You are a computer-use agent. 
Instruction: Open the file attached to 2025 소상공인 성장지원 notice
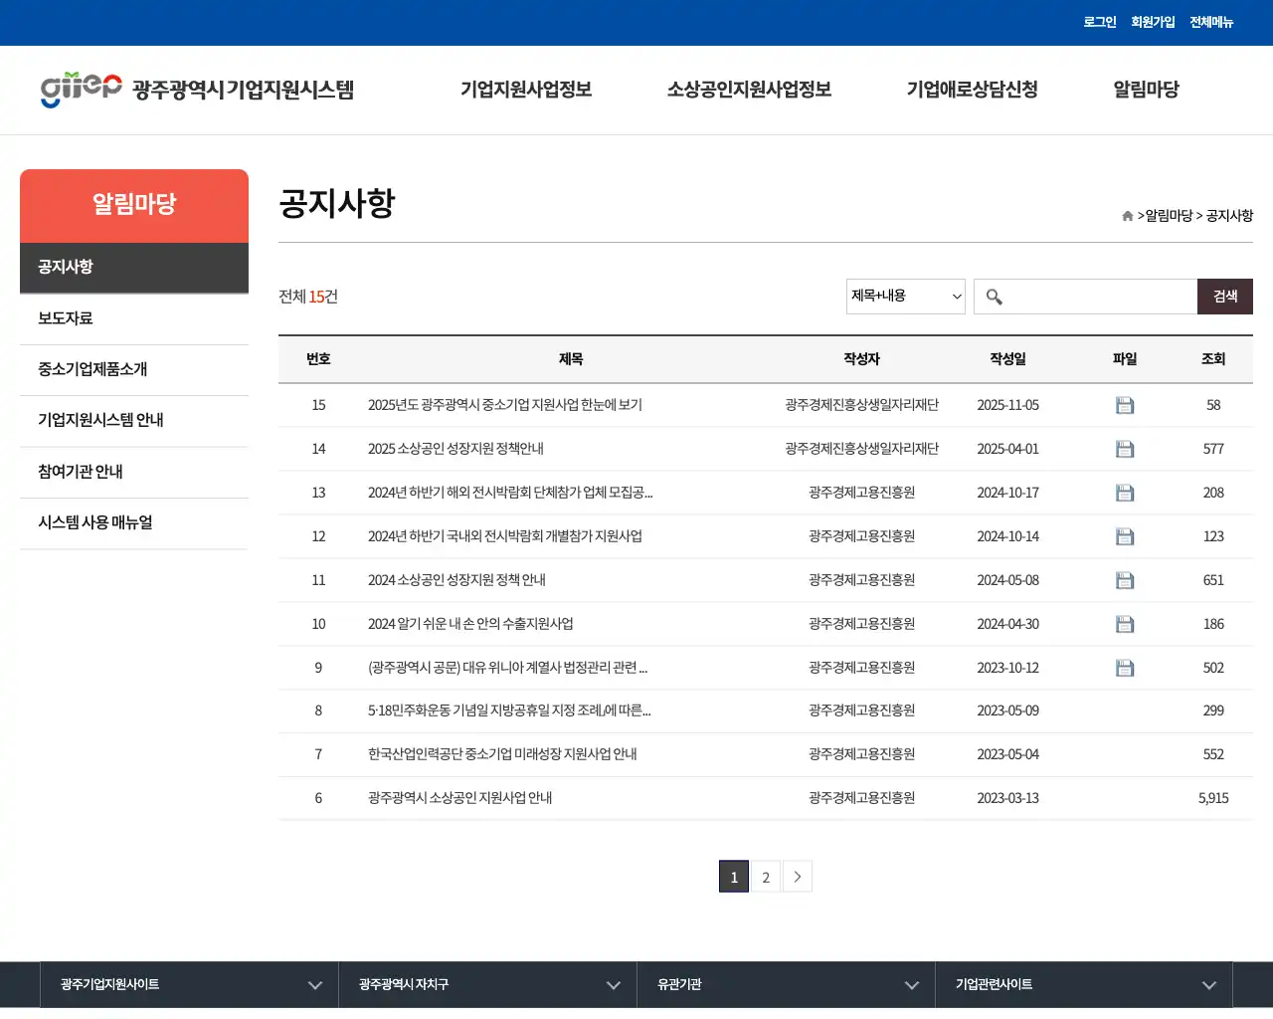pyautogui.click(x=1125, y=449)
